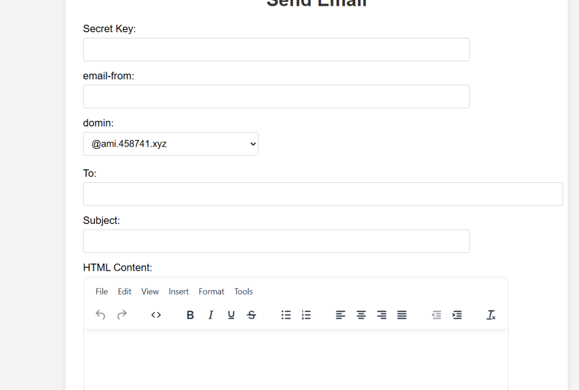This screenshot has height=390, width=579.
Task: Focus the Secret Key input field
Action: pyautogui.click(x=276, y=50)
